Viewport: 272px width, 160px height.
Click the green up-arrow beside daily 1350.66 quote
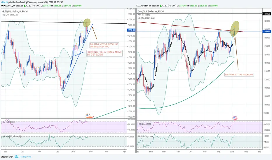(25, 6)
